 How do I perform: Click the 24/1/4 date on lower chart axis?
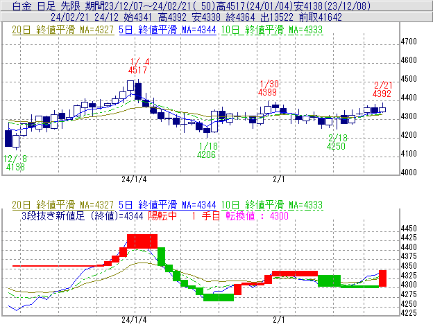[x=134, y=320]
